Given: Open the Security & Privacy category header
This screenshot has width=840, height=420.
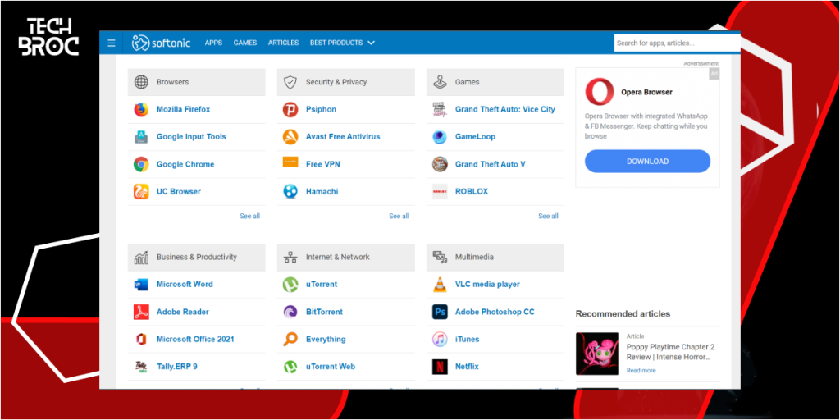Looking at the screenshot, I should 346,82.
